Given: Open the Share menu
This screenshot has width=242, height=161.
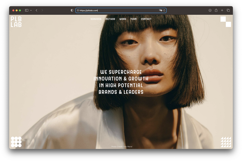Looking at the screenshot, I should [x=216, y=10].
